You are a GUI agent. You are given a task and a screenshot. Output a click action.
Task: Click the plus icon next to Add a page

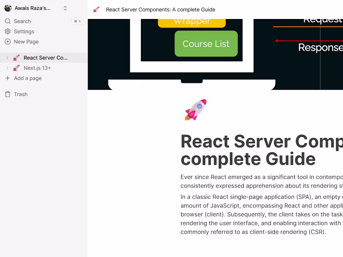(x=7, y=78)
